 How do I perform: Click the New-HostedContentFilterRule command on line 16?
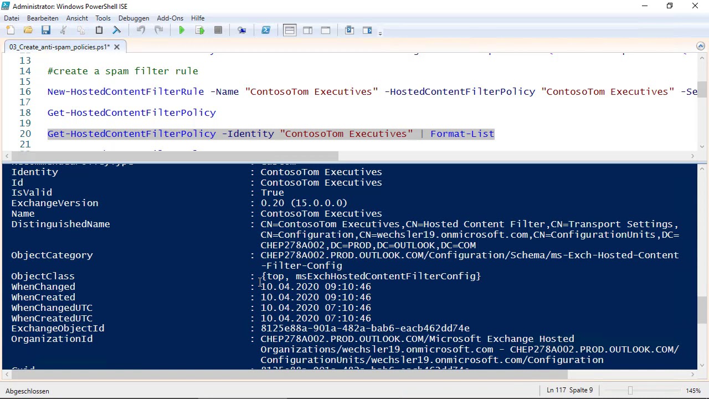point(125,92)
